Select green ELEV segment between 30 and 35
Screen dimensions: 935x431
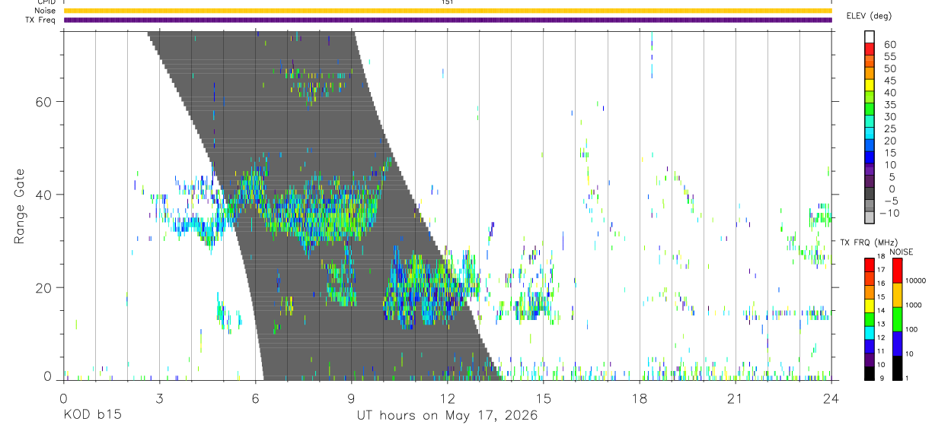[x=870, y=109]
